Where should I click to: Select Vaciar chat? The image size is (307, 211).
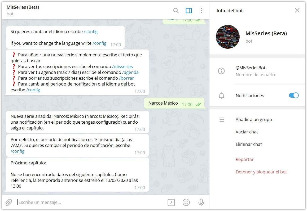pyautogui.click(x=247, y=132)
